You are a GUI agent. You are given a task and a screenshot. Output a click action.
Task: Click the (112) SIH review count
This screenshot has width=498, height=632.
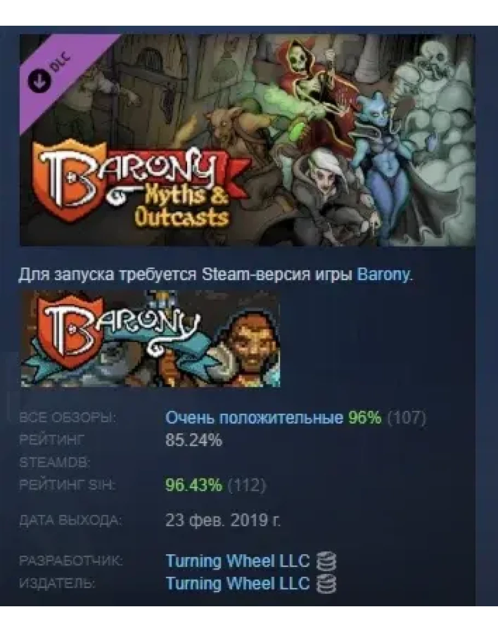pos(247,485)
